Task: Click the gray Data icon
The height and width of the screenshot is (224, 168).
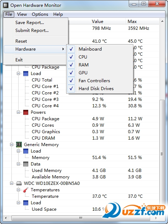Action: click(26, 164)
